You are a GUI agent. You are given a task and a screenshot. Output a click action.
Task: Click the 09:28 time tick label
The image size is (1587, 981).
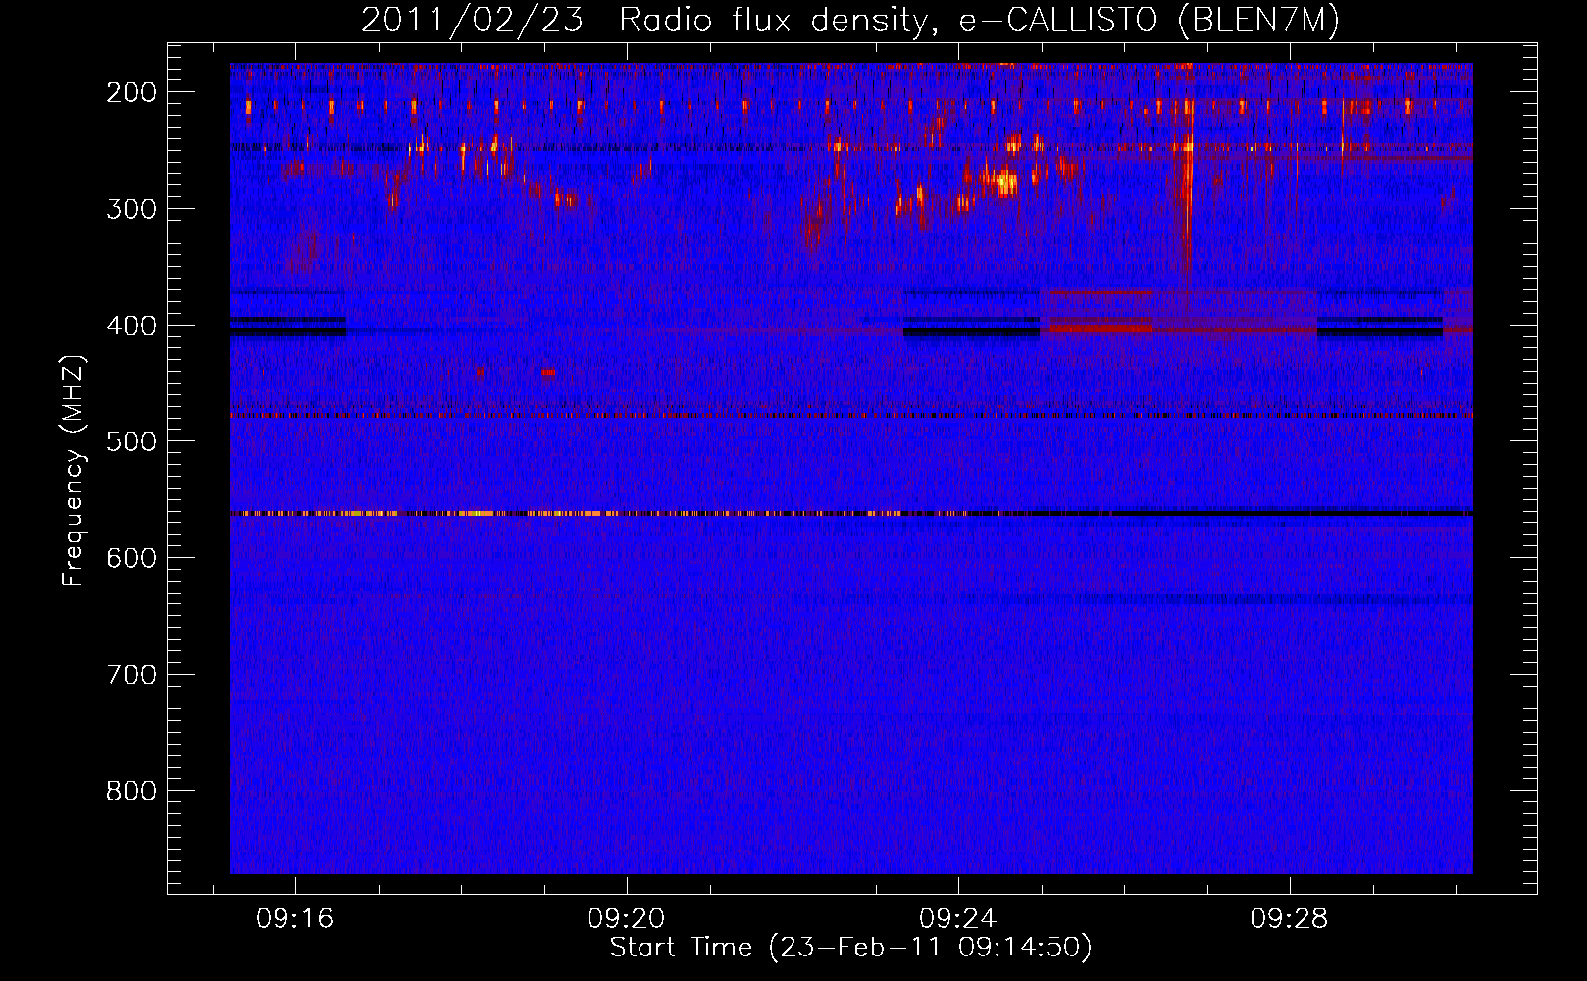click(1289, 919)
